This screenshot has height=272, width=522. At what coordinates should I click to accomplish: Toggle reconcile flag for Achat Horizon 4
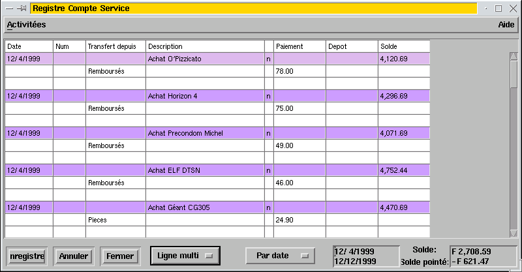pos(268,96)
